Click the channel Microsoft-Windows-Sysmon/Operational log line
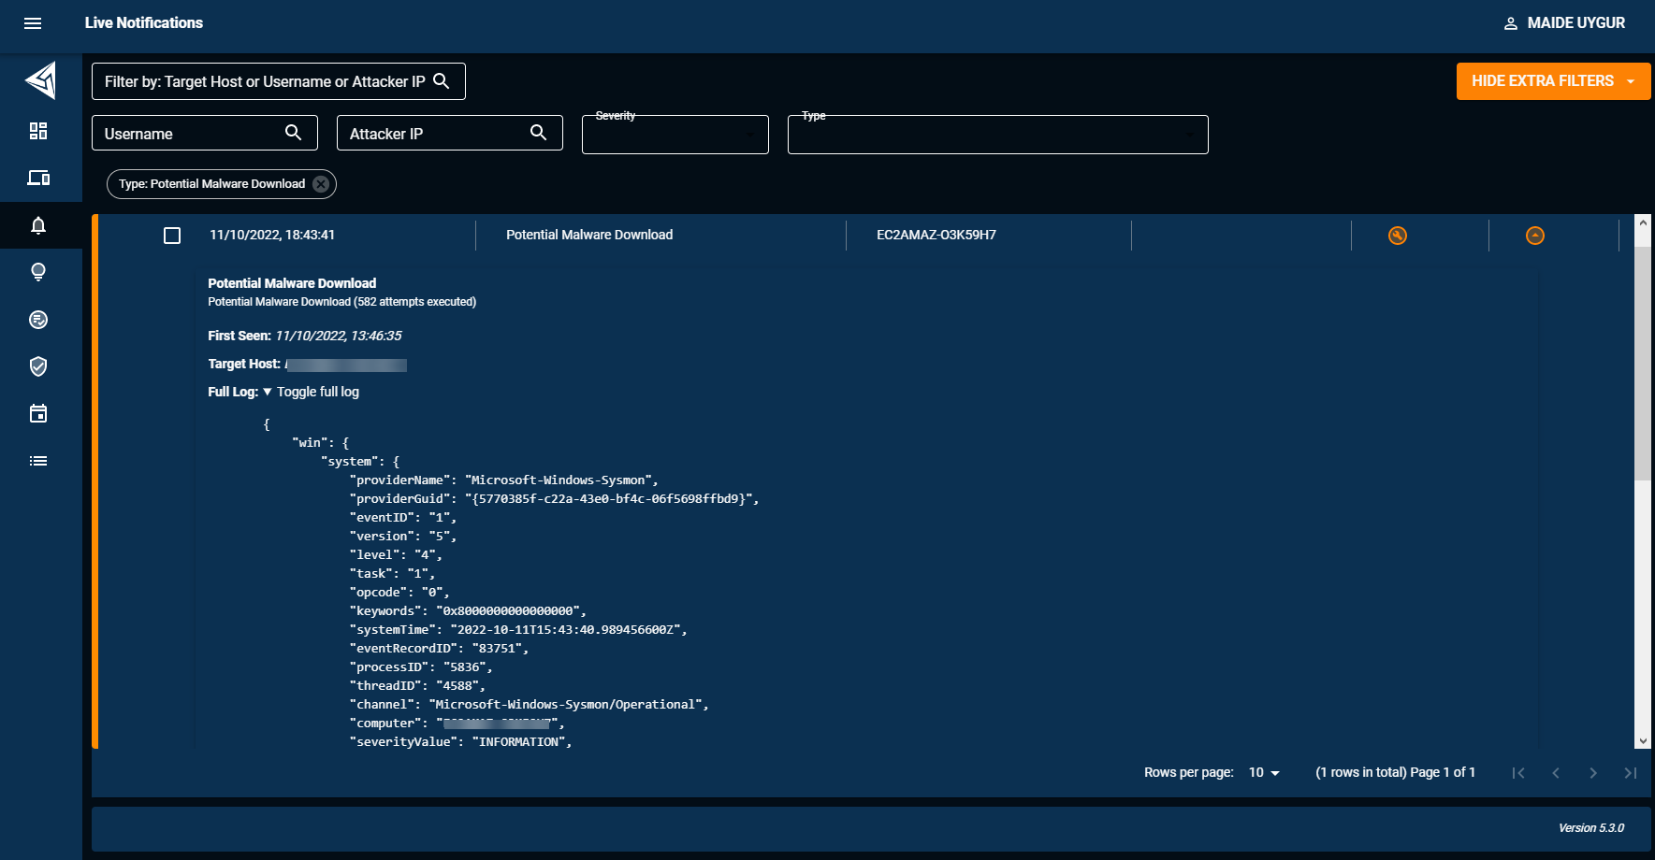Image resolution: width=1655 pixels, height=860 pixels. 529,705
